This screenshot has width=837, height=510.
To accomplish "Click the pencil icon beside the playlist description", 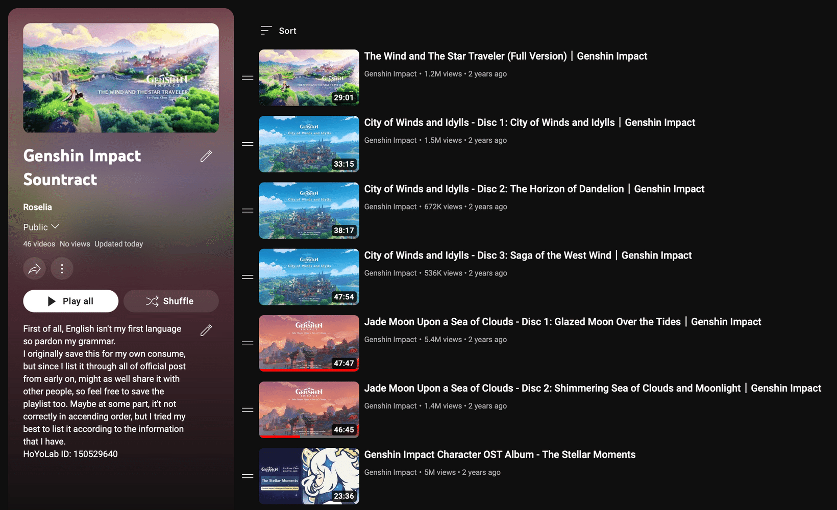I will tap(206, 330).
